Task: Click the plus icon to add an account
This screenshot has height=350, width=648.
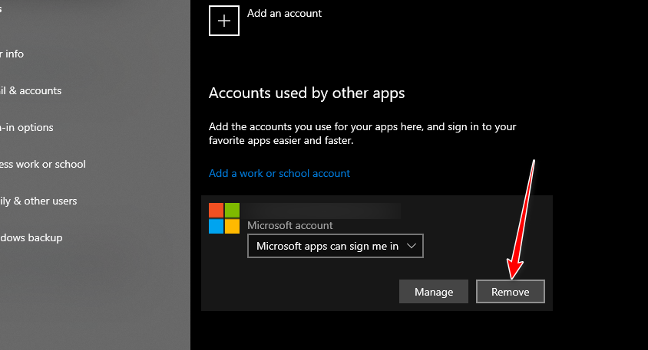Action: [224, 21]
